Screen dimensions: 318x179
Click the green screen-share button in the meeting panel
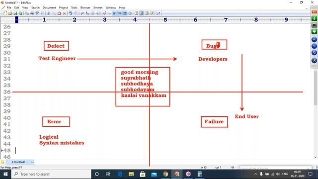314,32
